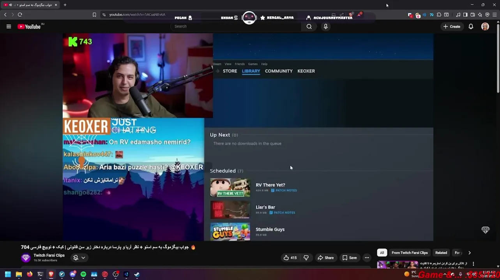This screenshot has width=500, height=280.
Task: Share the video
Action: (325, 257)
